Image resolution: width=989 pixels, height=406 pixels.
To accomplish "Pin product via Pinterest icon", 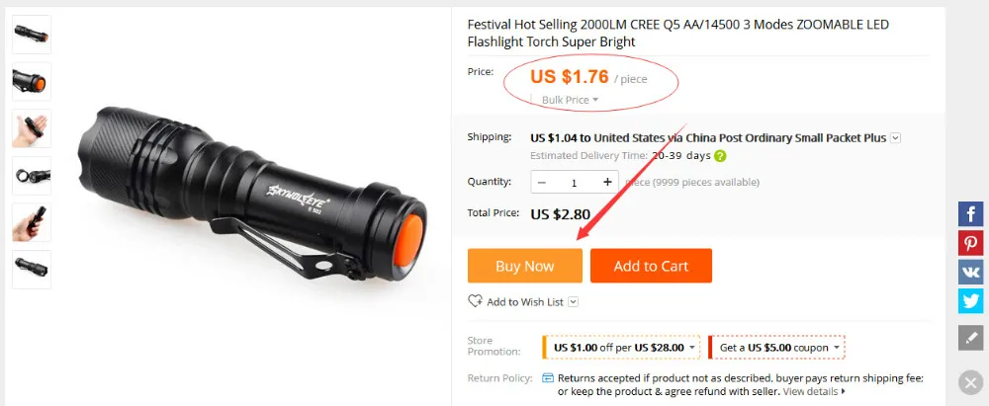I will tap(971, 243).
